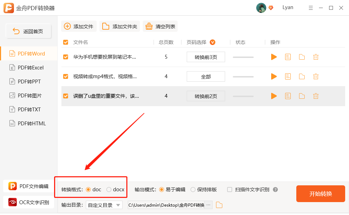Screen dimensions: 349x215
Task: Switch to PDF转HTML mode
Action: coord(29,124)
